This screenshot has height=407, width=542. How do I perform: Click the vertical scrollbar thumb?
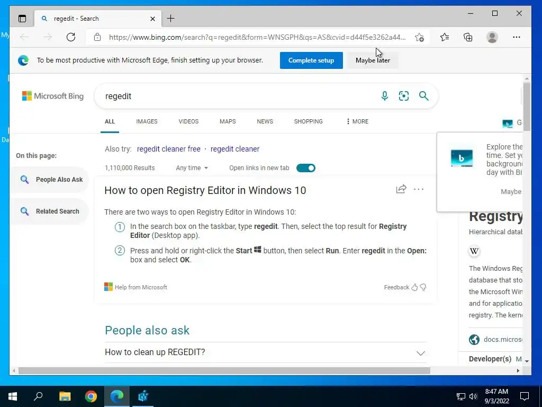527,107
